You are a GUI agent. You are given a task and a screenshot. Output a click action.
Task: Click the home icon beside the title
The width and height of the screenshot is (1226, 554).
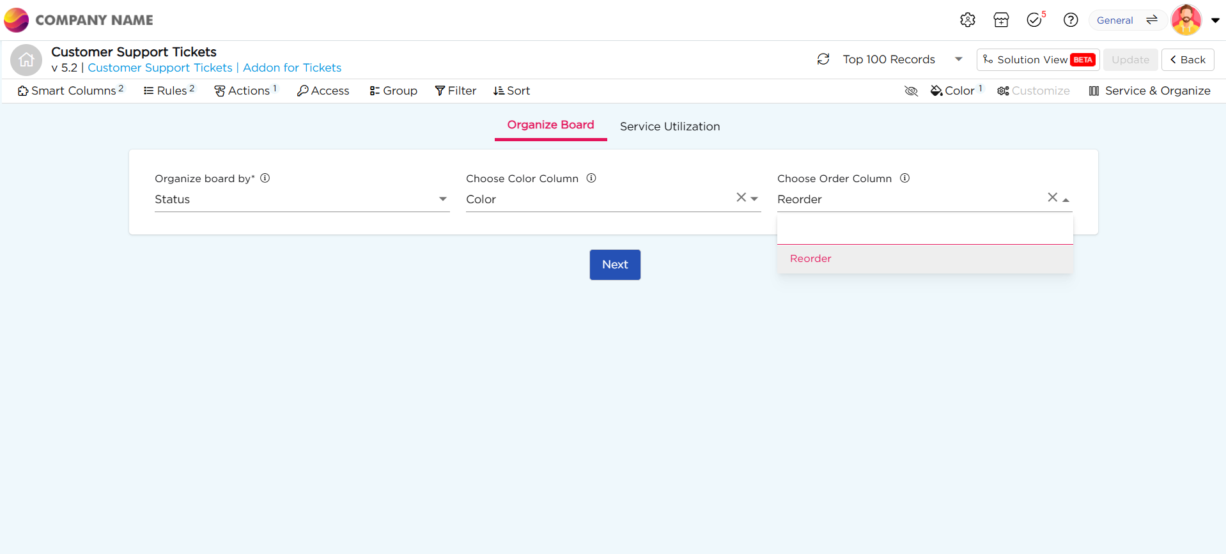(26, 60)
